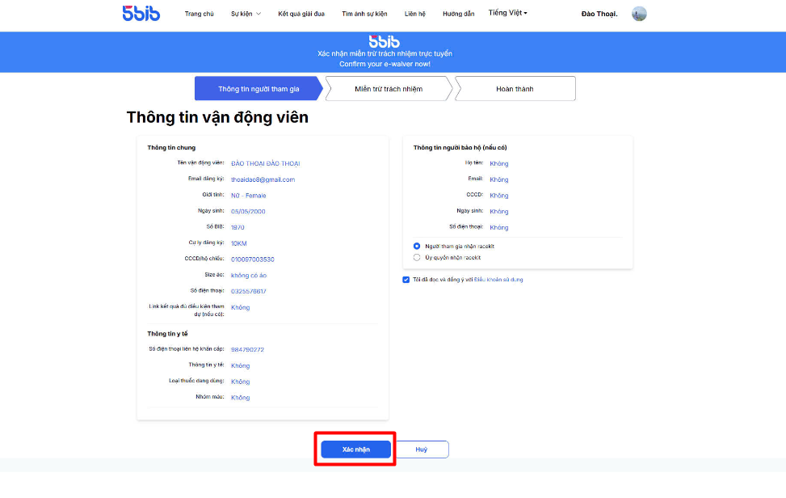Image resolution: width=786 pixels, height=498 pixels.
Task: Select the Thông tin người tham gia step
Action: click(258, 89)
